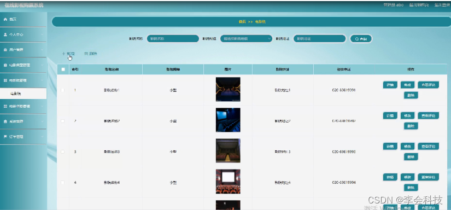Open 详情 for row 3

click(390, 147)
